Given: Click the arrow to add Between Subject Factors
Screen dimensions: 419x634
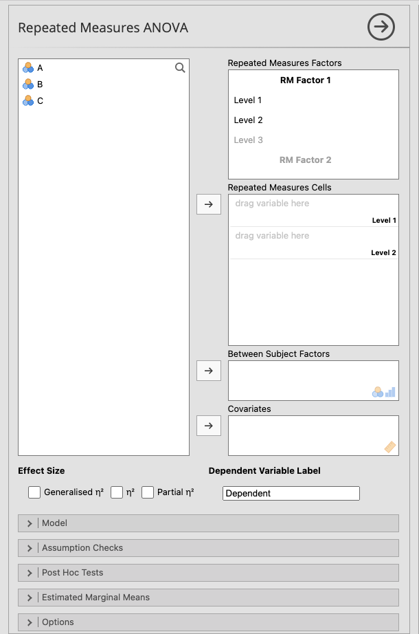Looking at the screenshot, I should pos(209,371).
